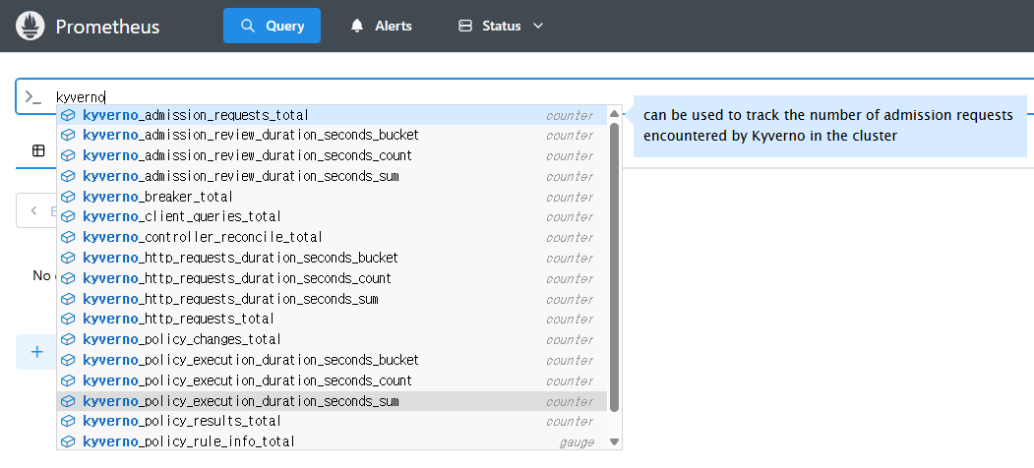This screenshot has width=1034, height=468.
Task: Open the Alerts page
Action: tap(381, 26)
